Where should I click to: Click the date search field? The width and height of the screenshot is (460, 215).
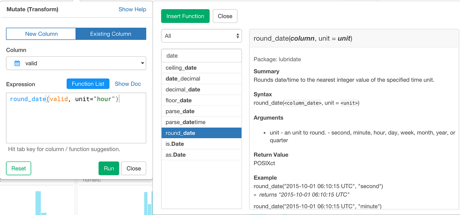click(x=201, y=55)
